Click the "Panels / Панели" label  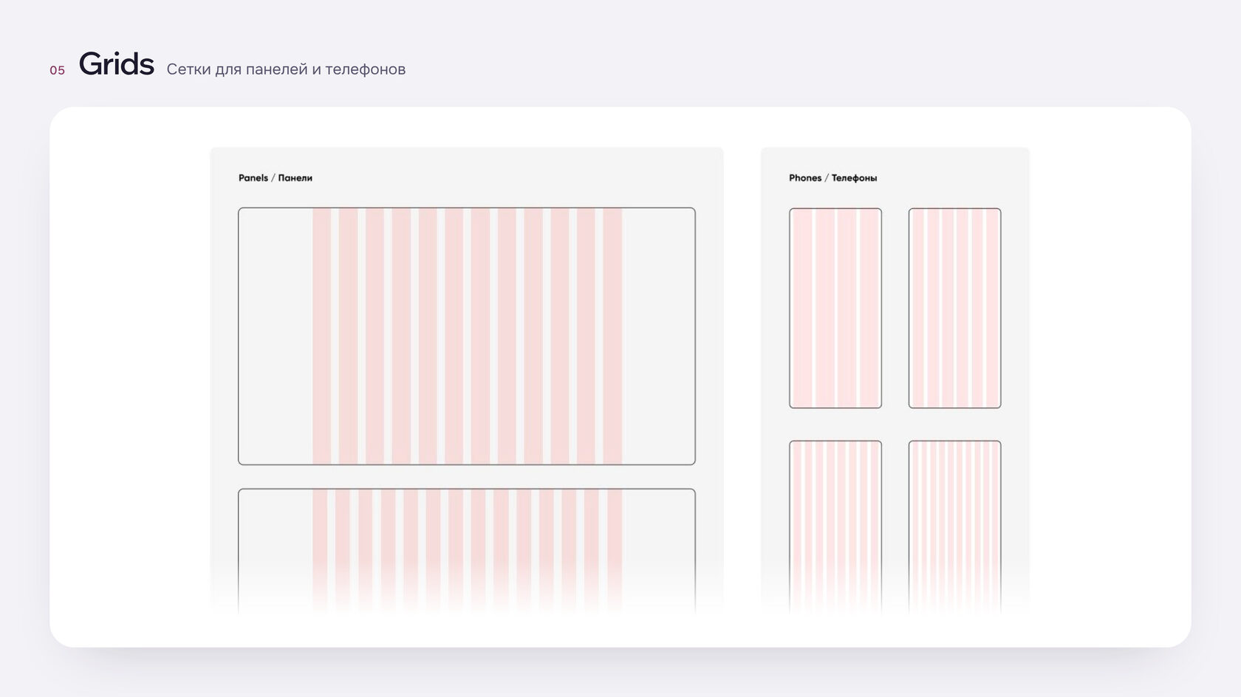pyautogui.click(x=276, y=178)
